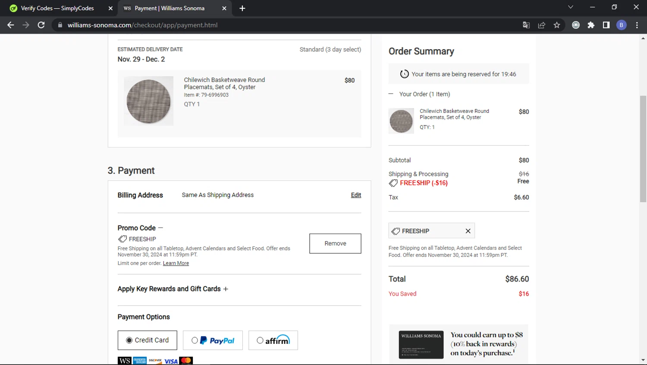This screenshot has height=365, width=647.
Task: Open the profile avatar B
Action: 622,25
